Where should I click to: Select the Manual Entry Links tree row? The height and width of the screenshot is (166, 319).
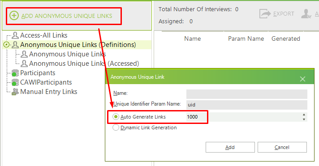[49, 92]
